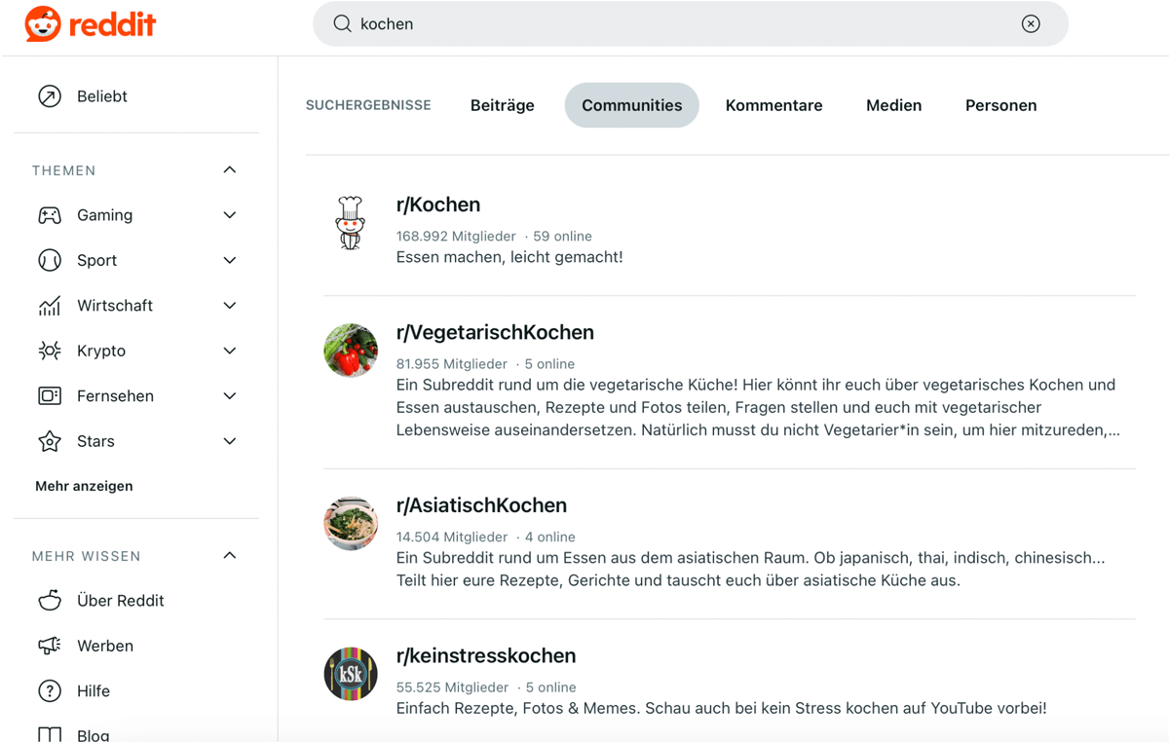The height and width of the screenshot is (742, 1169).
Task: Focus the search field containing "kochen"
Action: click(690, 23)
